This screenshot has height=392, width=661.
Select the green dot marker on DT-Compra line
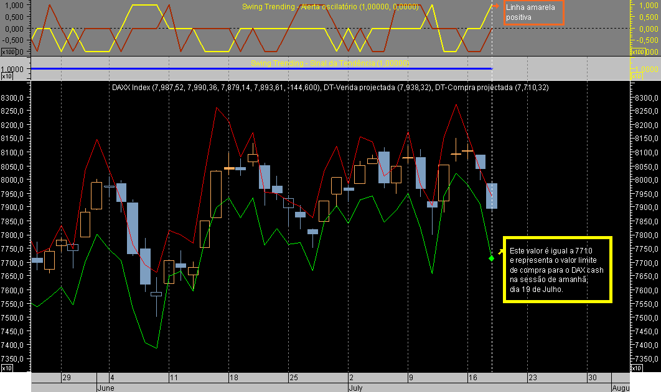point(491,257)
